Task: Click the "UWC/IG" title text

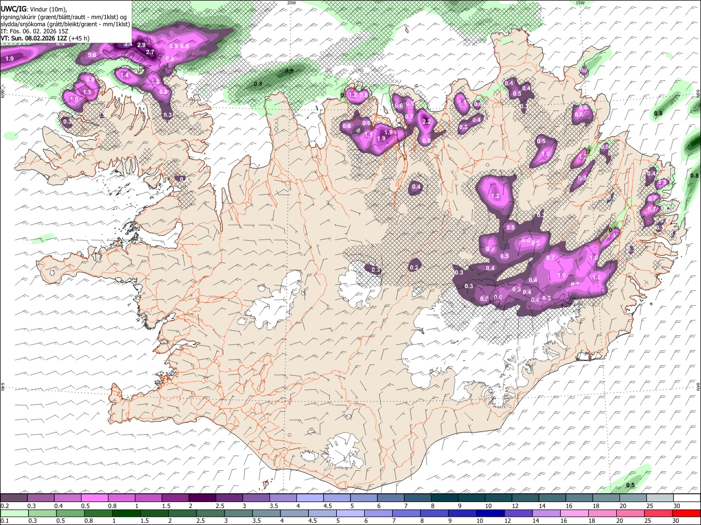Action: 13,9
